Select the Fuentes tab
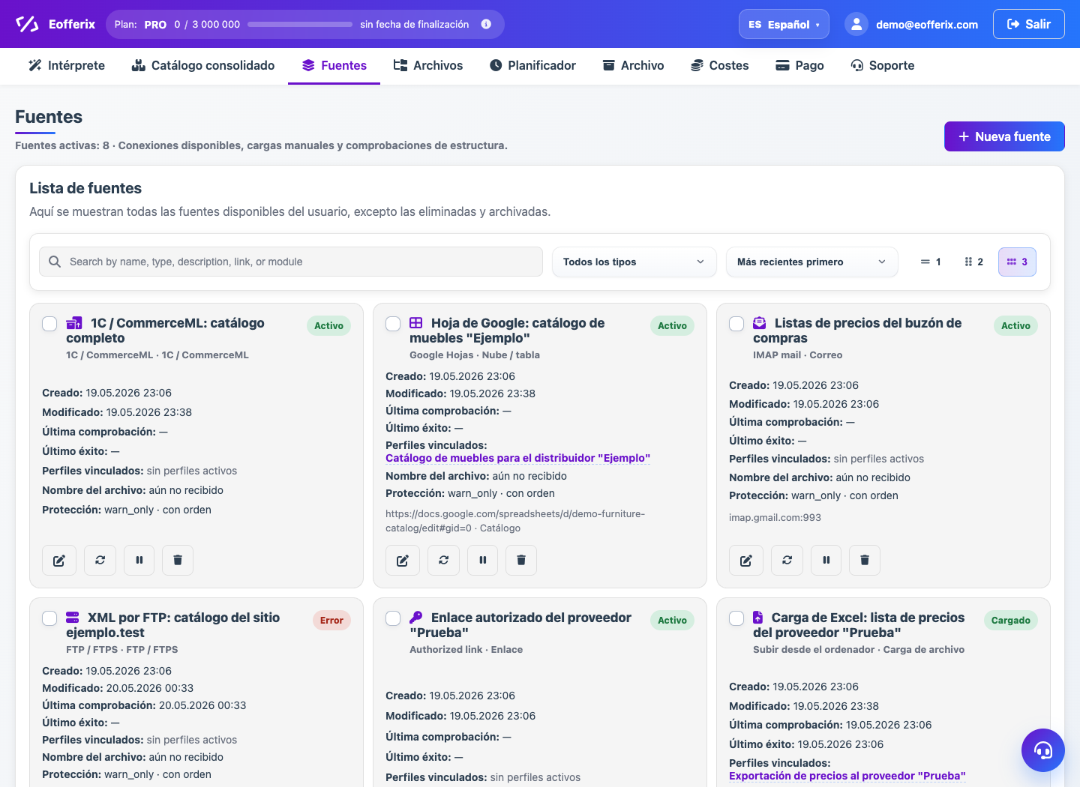The image size is (1080, 787). pyautogui.click(x=334, y=65)
